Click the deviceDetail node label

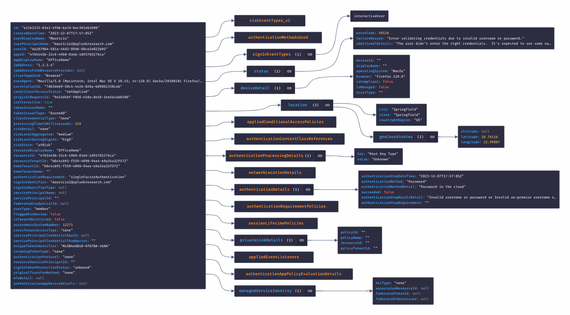point(255,88)
